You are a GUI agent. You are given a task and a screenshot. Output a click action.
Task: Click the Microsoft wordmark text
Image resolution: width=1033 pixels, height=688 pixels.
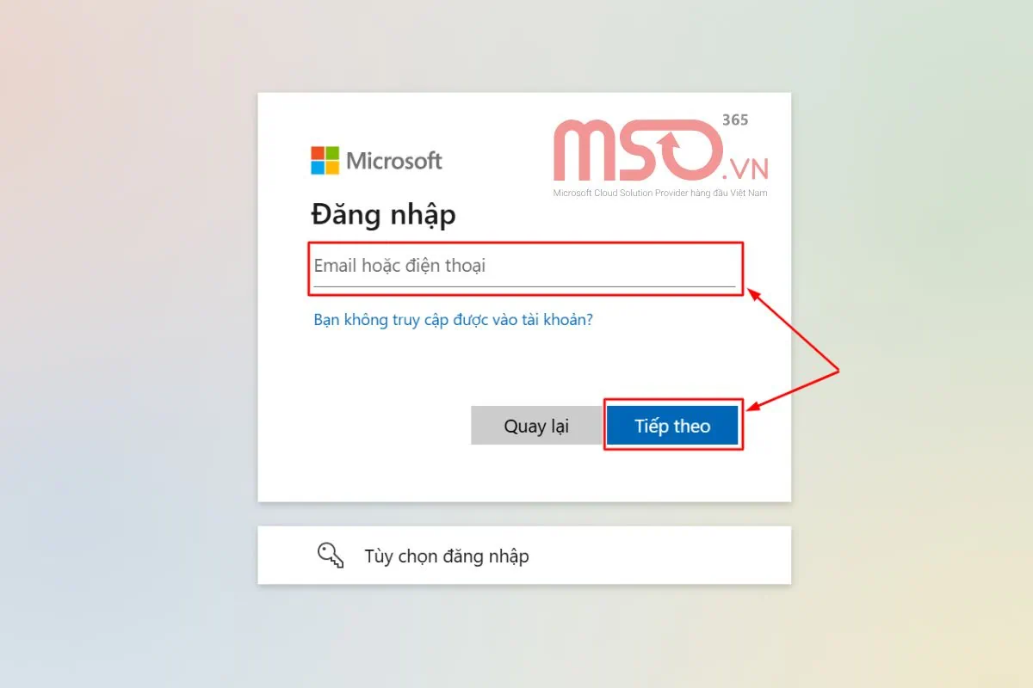pyautogui.click(x=394, y=161)
